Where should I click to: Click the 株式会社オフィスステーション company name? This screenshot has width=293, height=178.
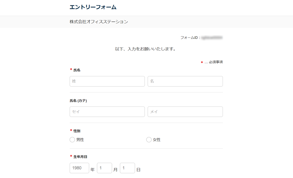(x=99, y=22)
